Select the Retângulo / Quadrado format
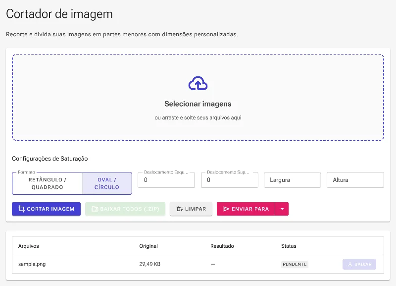The width and height of the screenshot is (396, 286). click(x=47, y=183)
